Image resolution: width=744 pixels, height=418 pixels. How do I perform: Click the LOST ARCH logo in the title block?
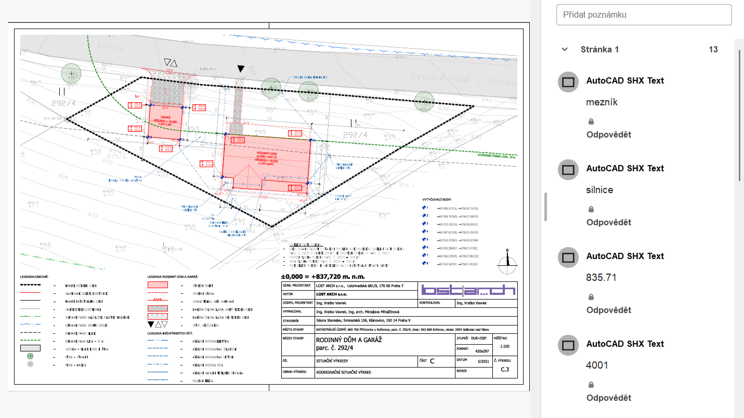tap(468, 291)
